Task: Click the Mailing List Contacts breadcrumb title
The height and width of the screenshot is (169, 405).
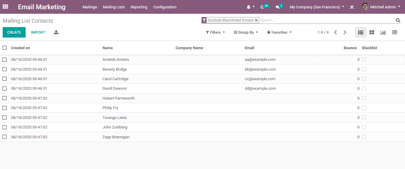Action: click(28, 21)
